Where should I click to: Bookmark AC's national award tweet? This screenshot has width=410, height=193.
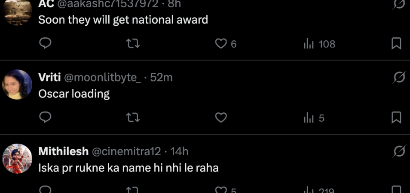point(396,44)
